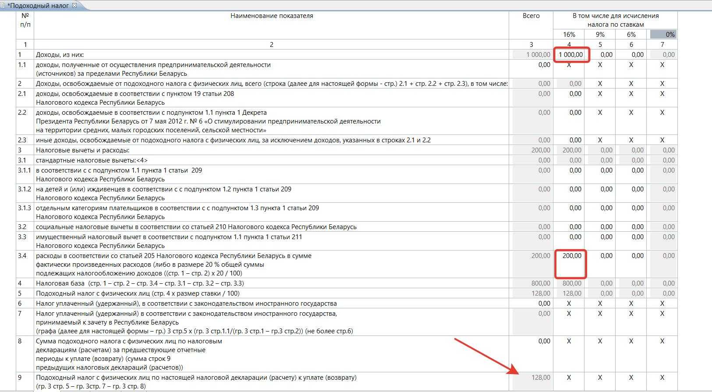Click the highlighted 0% rate column header

[x=663, y=34]
